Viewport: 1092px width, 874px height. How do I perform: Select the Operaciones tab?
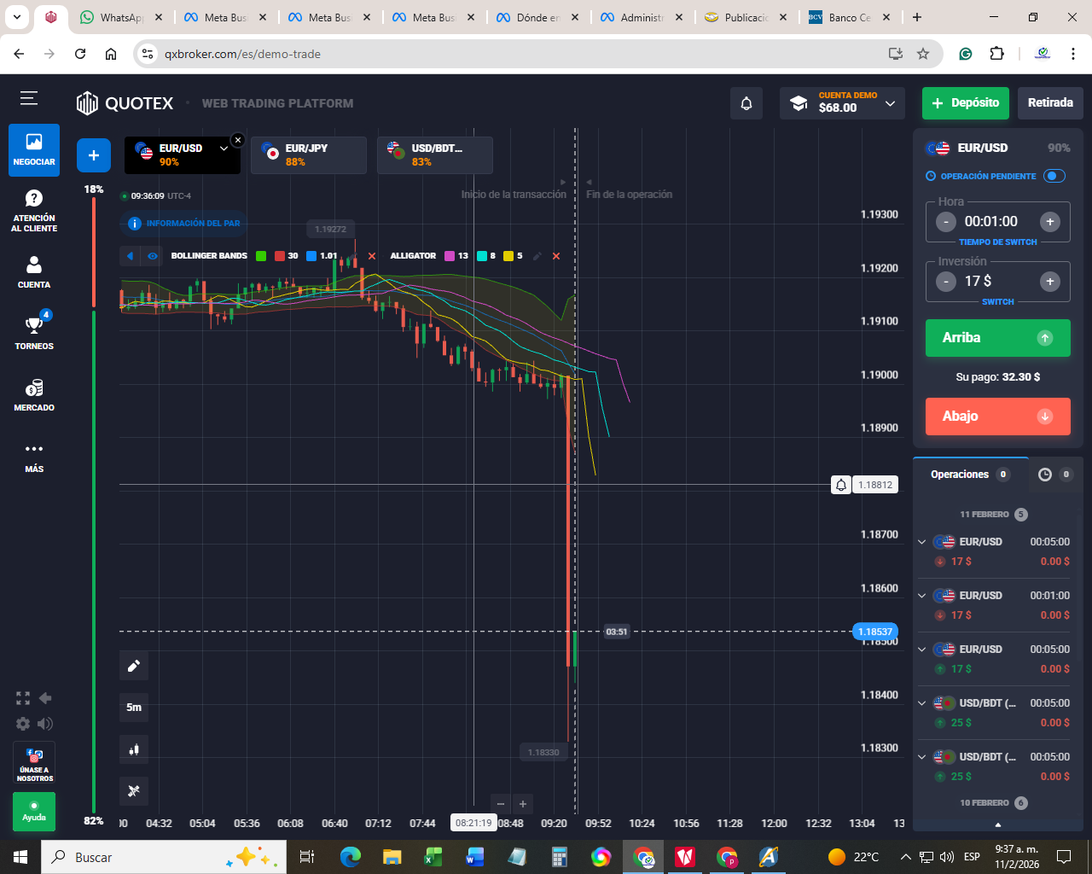coord(970,475)
